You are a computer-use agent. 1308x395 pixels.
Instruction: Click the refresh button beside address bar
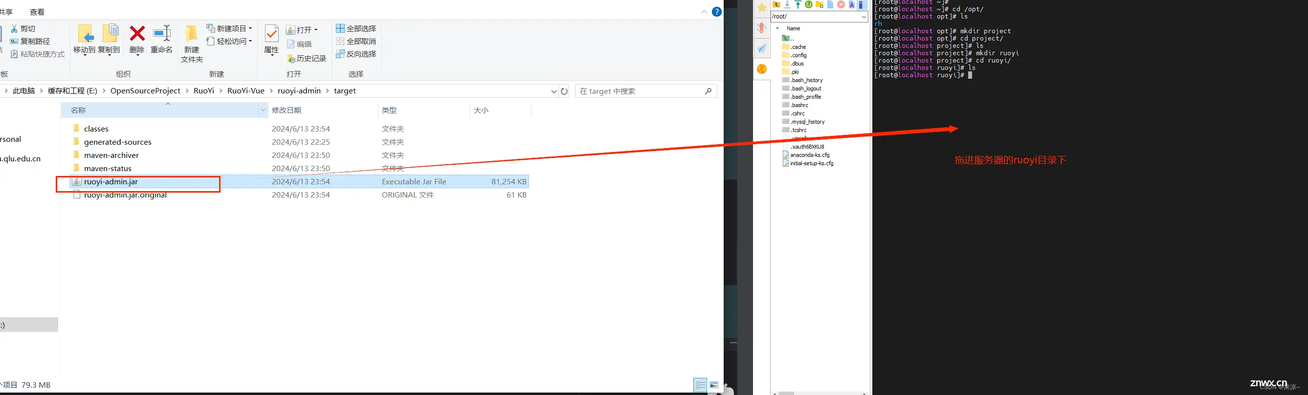(564, 91)
